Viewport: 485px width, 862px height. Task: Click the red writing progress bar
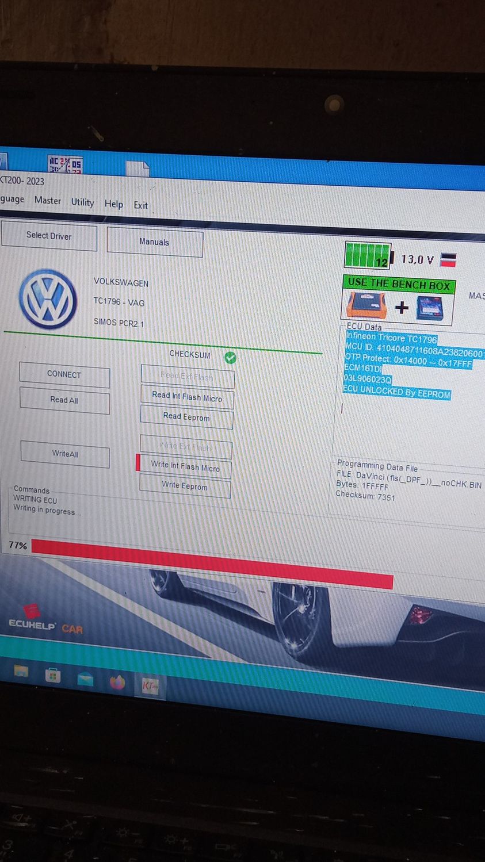(x=212, y=564)
